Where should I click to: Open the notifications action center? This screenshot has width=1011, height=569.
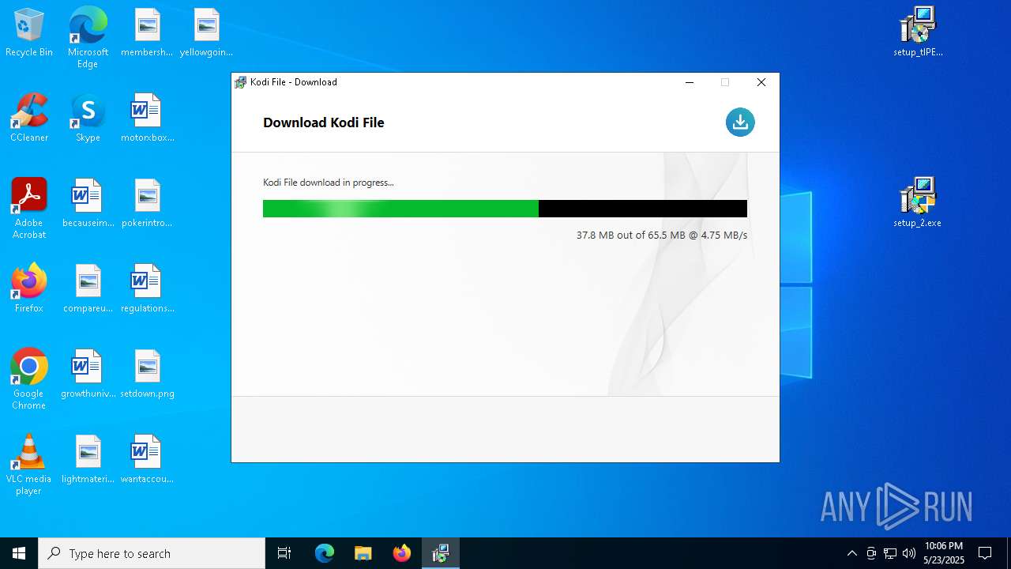coord(985,553)
